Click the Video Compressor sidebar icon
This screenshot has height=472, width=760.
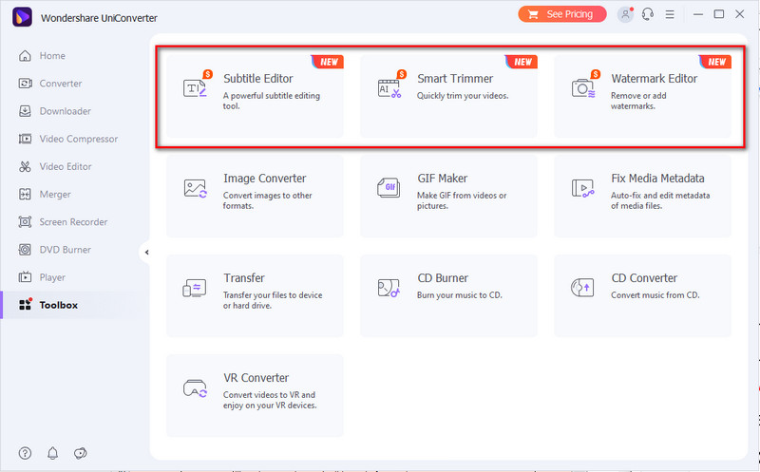click(25, 139)
